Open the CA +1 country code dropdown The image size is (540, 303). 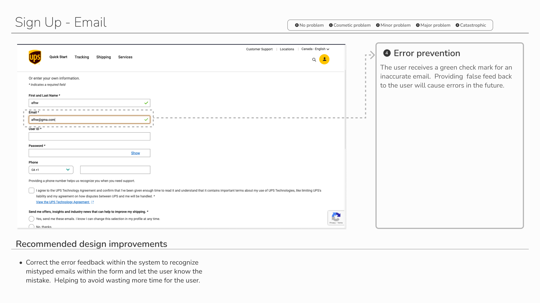click(x=51, y=170)
